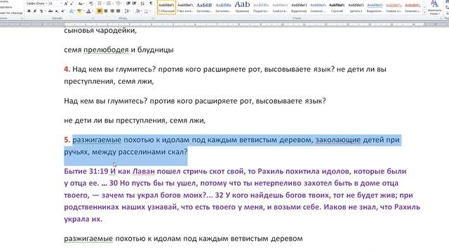The image size is (449, 252).
Task: Toggle show paragraph marks (¶)
Action: click(x=151, y=3)
